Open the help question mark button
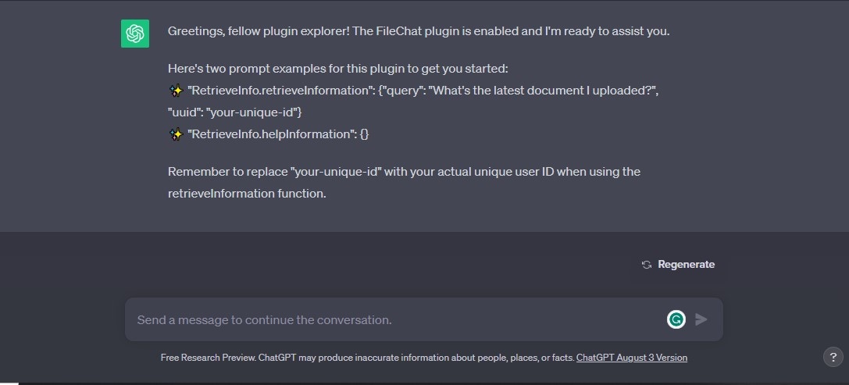 tap(832, 357)
